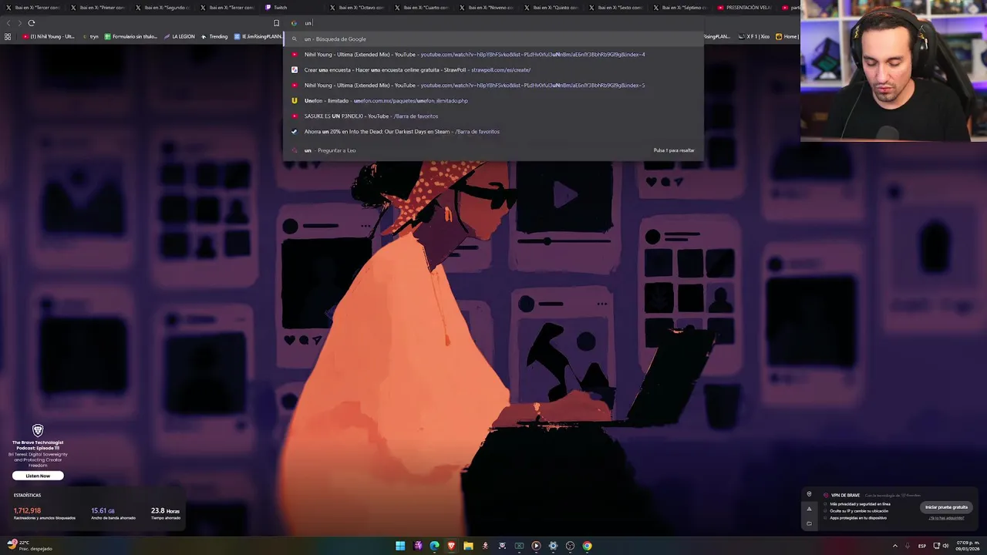Open the gear-shaped app in the taskbar
This screenshot has height=555, width=987.
pyautogui.click(x=553, y=546)
